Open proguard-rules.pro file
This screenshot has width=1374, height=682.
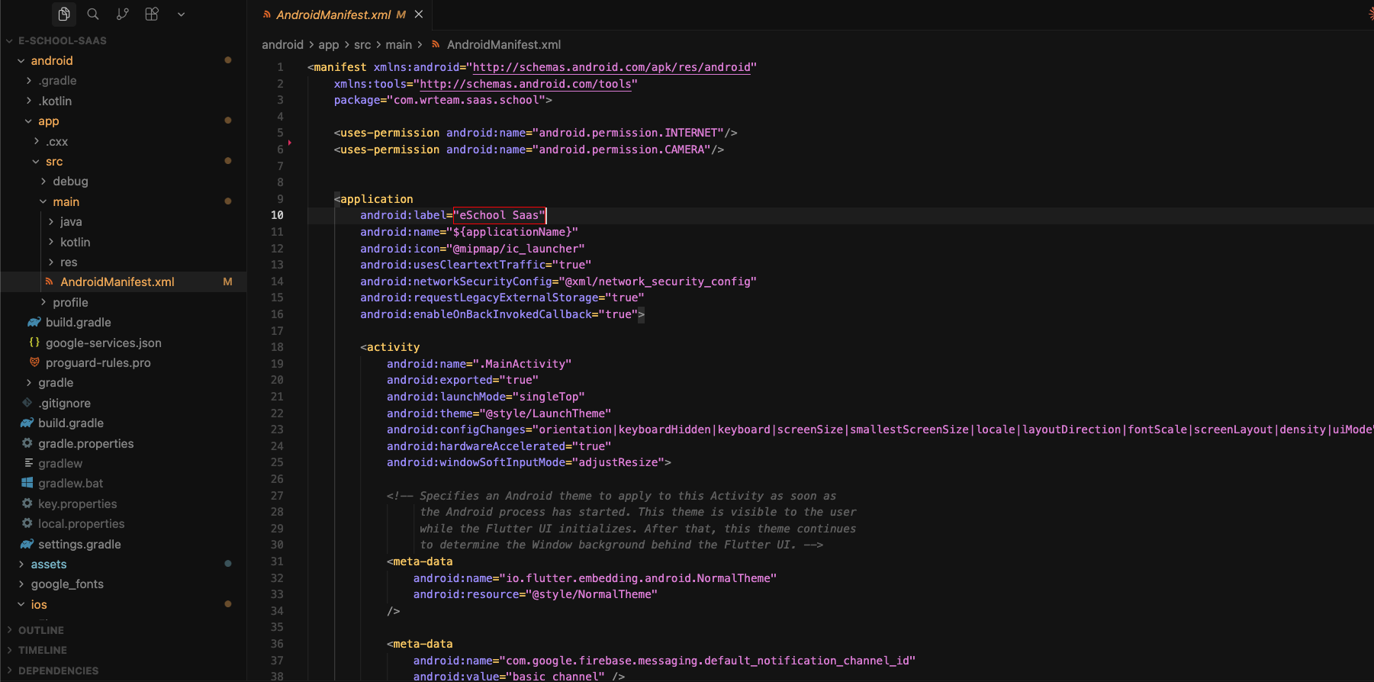(98, 362)
